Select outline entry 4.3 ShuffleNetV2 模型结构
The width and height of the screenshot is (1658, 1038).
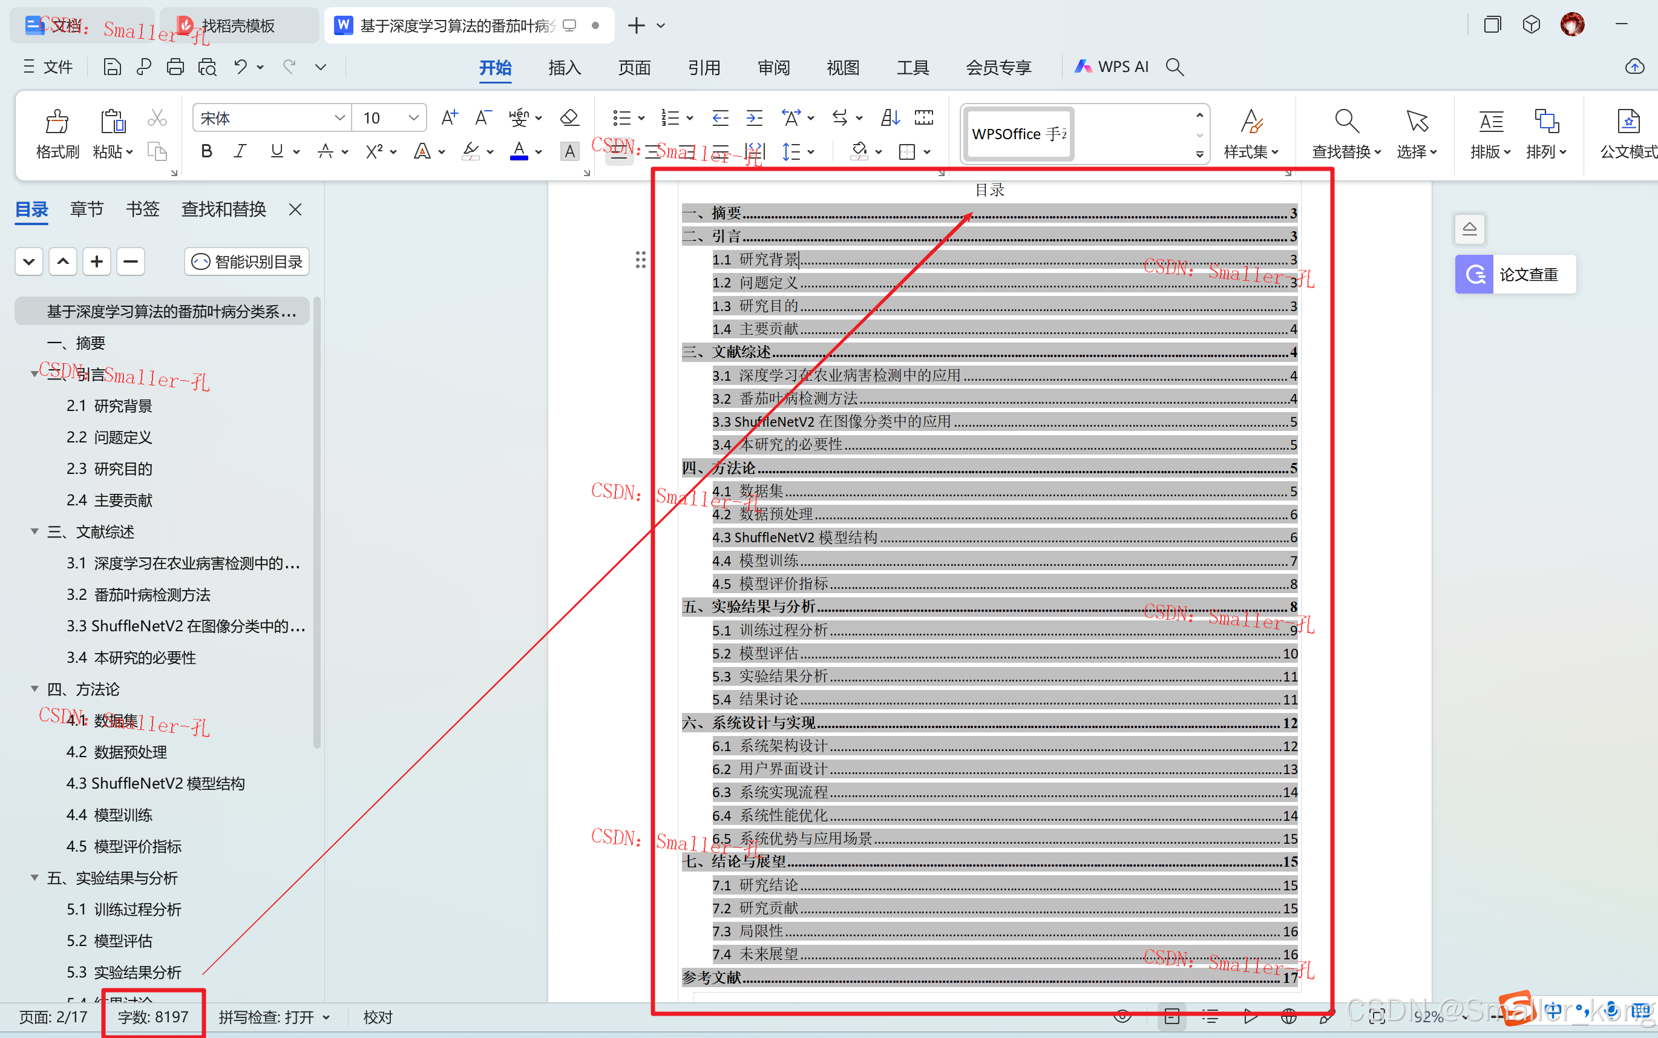click(156, 783)
